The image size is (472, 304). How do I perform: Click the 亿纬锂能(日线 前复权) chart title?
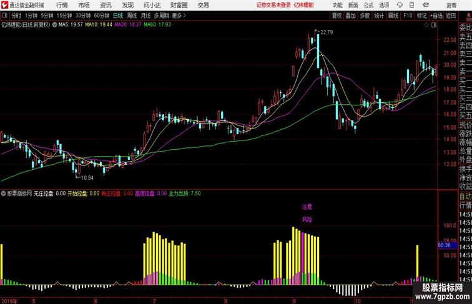26,25
